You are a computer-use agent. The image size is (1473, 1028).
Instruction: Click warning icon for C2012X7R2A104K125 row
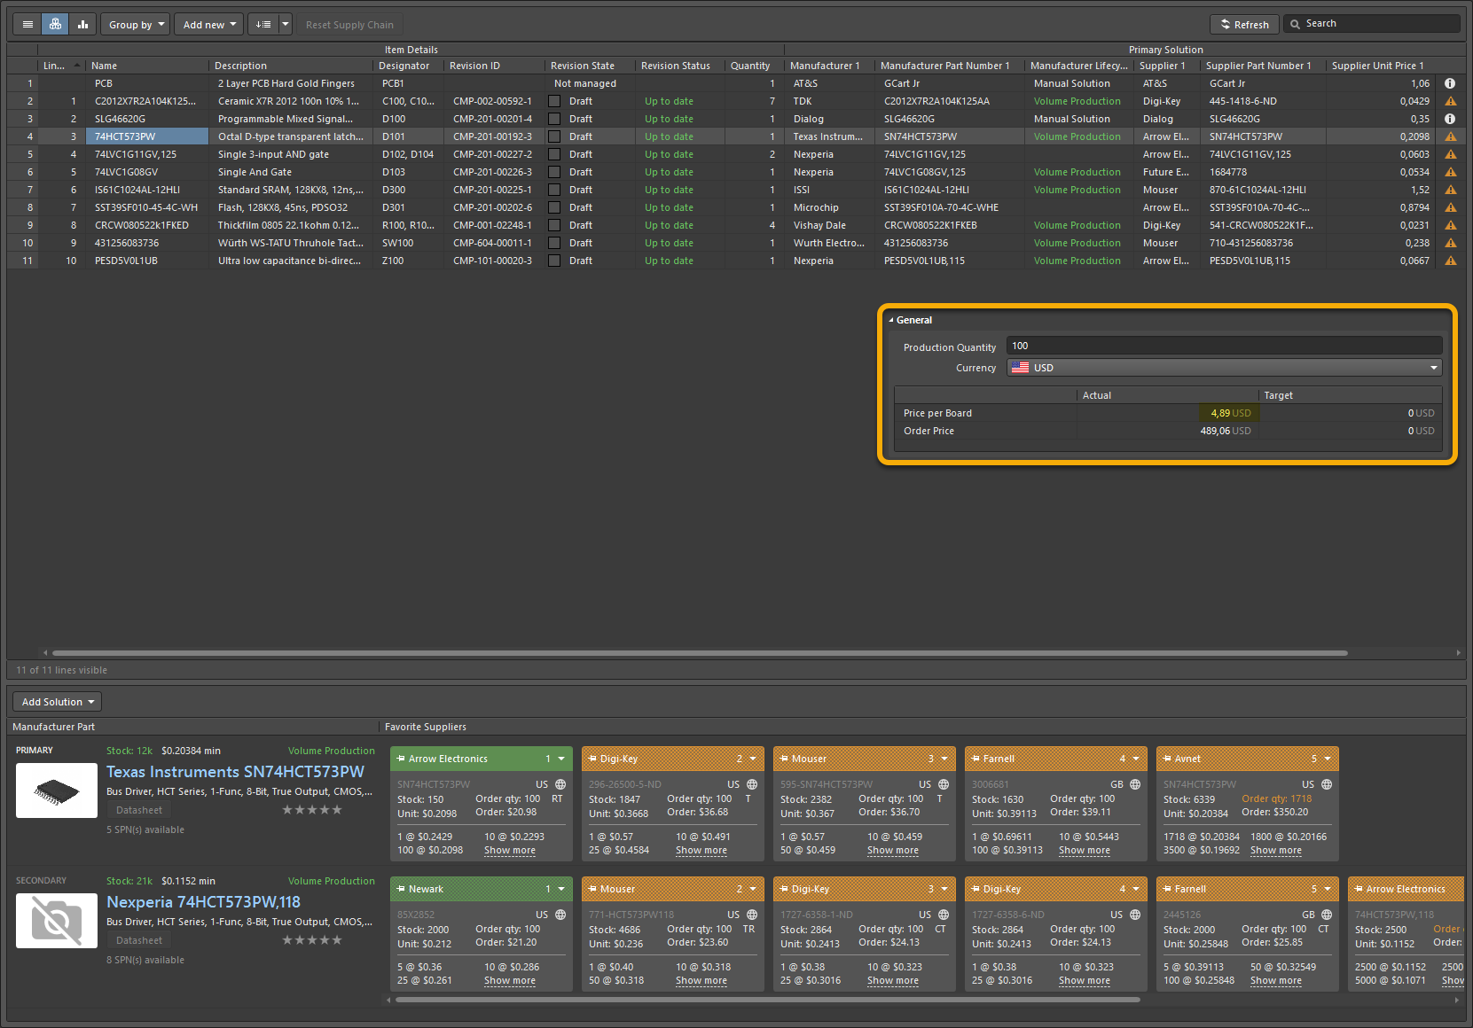click(1450, 101)
